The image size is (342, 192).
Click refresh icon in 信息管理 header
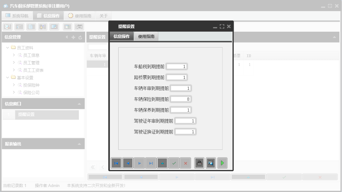(80, 38)
